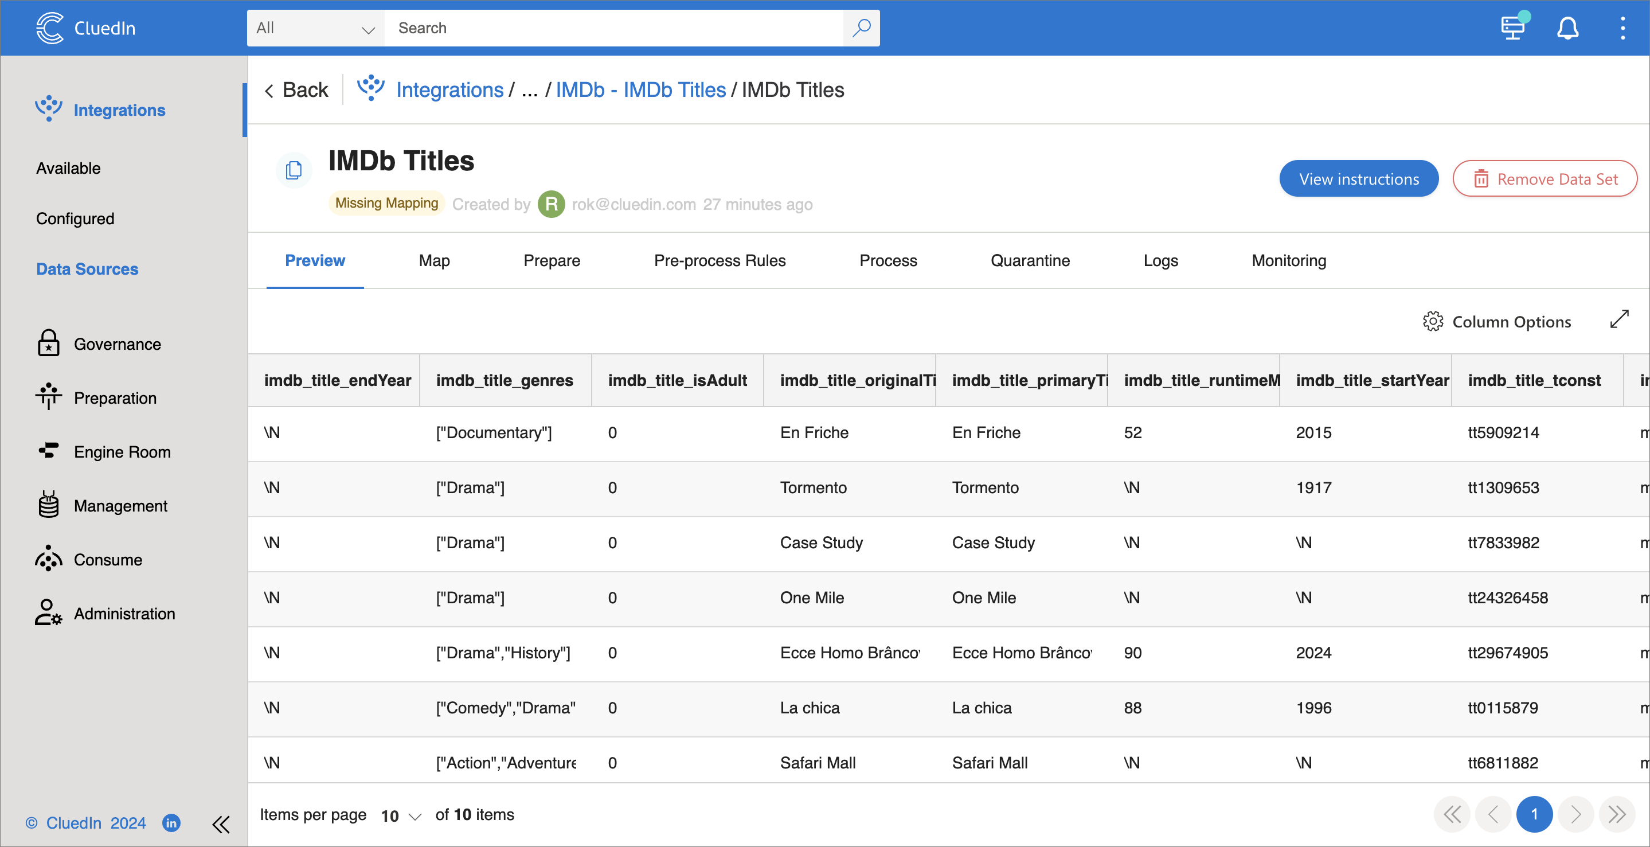Click the Remove Data Set button
Image resolution: width=1650 pixels, height=847 pixels.
tap(1545, 178)
